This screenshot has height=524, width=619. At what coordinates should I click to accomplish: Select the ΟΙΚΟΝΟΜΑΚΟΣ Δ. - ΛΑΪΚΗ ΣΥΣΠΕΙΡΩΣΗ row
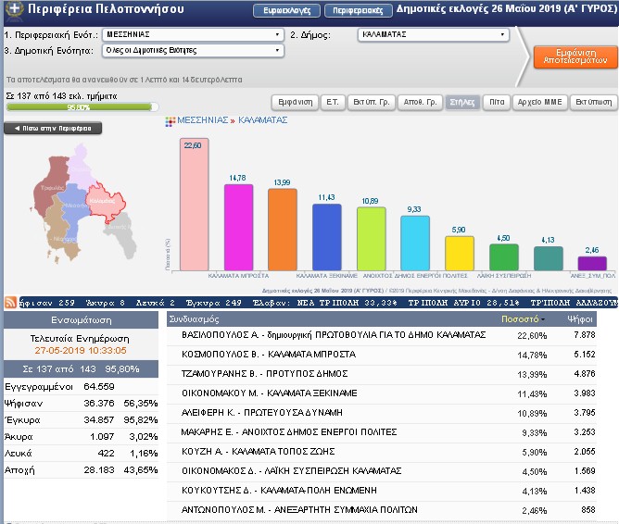(x=382, y=471)
